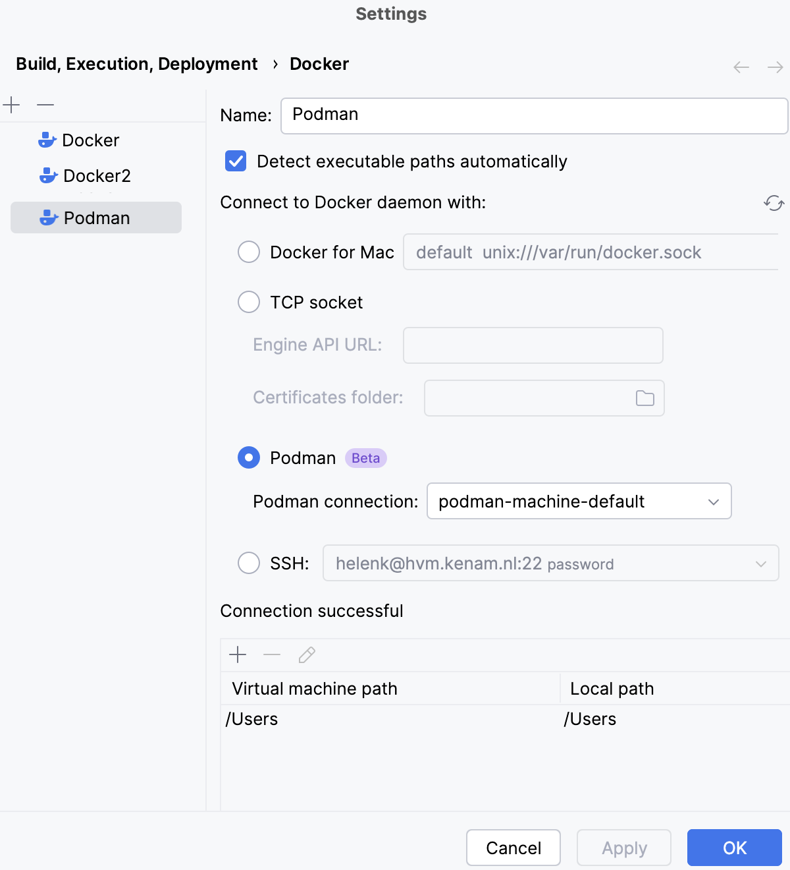Click the folder icon for Certificates folder

tap(645, 398)
